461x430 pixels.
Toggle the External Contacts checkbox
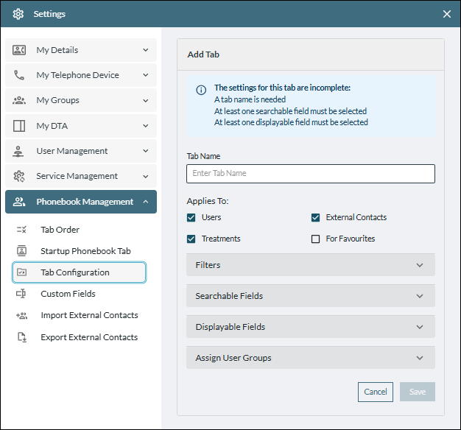(x=316, y=217)
